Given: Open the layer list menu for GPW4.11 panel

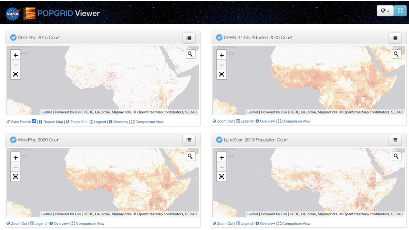Looking at the screenshot, I should [x=395, y=38].
